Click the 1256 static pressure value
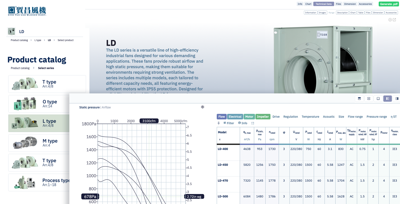 [x=260, y=165]
